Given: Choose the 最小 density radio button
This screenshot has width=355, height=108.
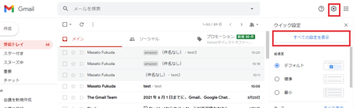Looking at the screenshot, I should click(277, 93).
